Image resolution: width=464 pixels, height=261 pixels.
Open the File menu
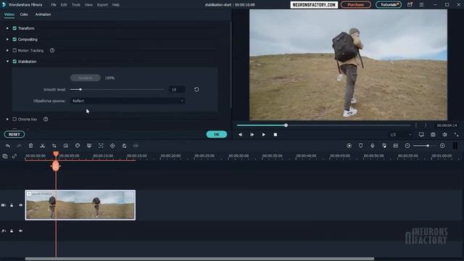(x=54, y=5)
